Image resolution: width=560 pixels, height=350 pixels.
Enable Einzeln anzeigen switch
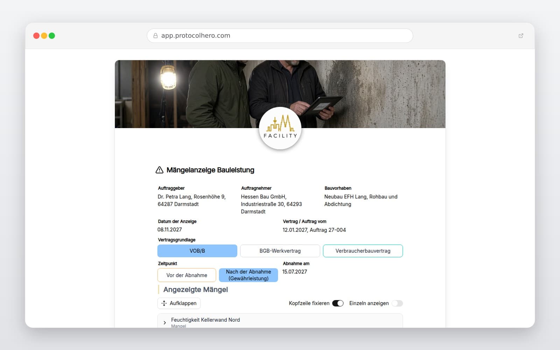[397, 303]
